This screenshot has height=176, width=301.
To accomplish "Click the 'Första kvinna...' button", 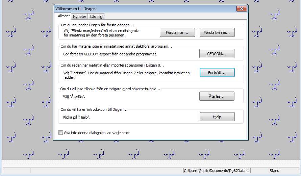I will pos(217,32).
